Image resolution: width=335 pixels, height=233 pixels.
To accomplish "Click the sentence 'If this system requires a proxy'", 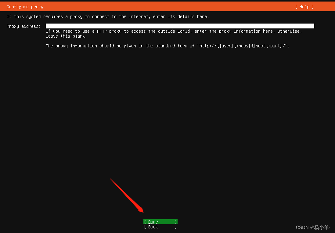I will click(x=108, y=17).
